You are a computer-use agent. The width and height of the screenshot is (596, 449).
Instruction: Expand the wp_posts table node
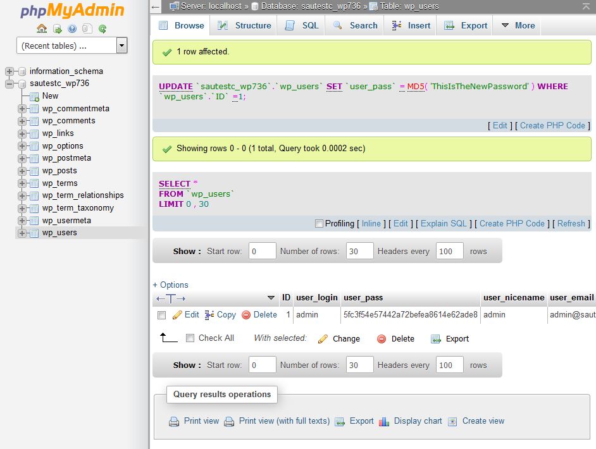coord(23,170)
